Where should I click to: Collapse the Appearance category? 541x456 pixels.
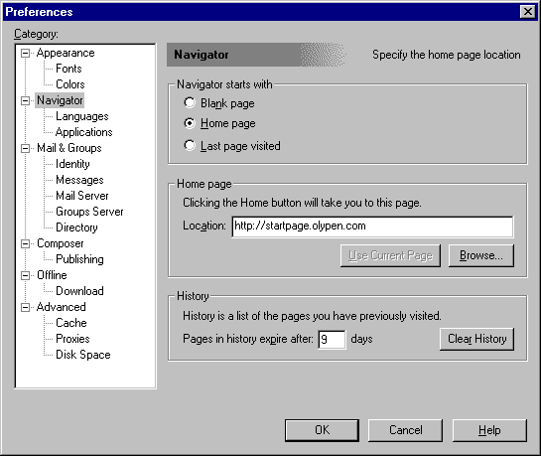pyautogui.click(x=25, y=54)
